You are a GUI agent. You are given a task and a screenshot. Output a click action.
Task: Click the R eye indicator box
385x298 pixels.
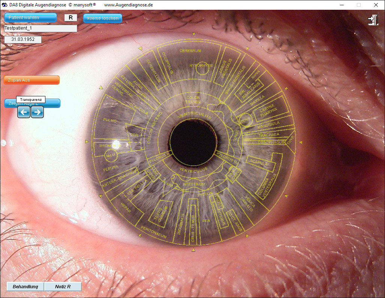pos(71,18)
